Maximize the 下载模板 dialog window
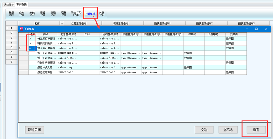 [x=256, y=29]
